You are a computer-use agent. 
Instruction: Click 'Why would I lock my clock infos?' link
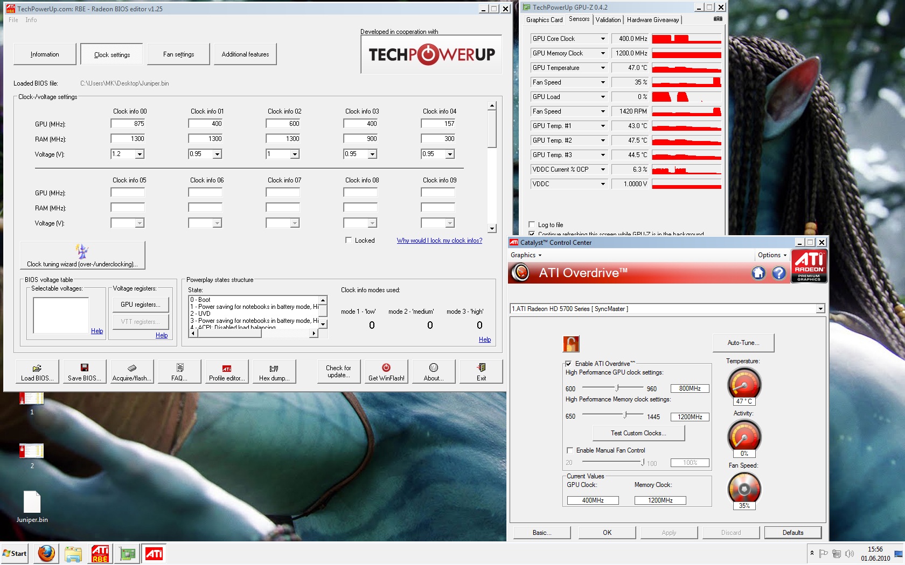pos(440,241)
